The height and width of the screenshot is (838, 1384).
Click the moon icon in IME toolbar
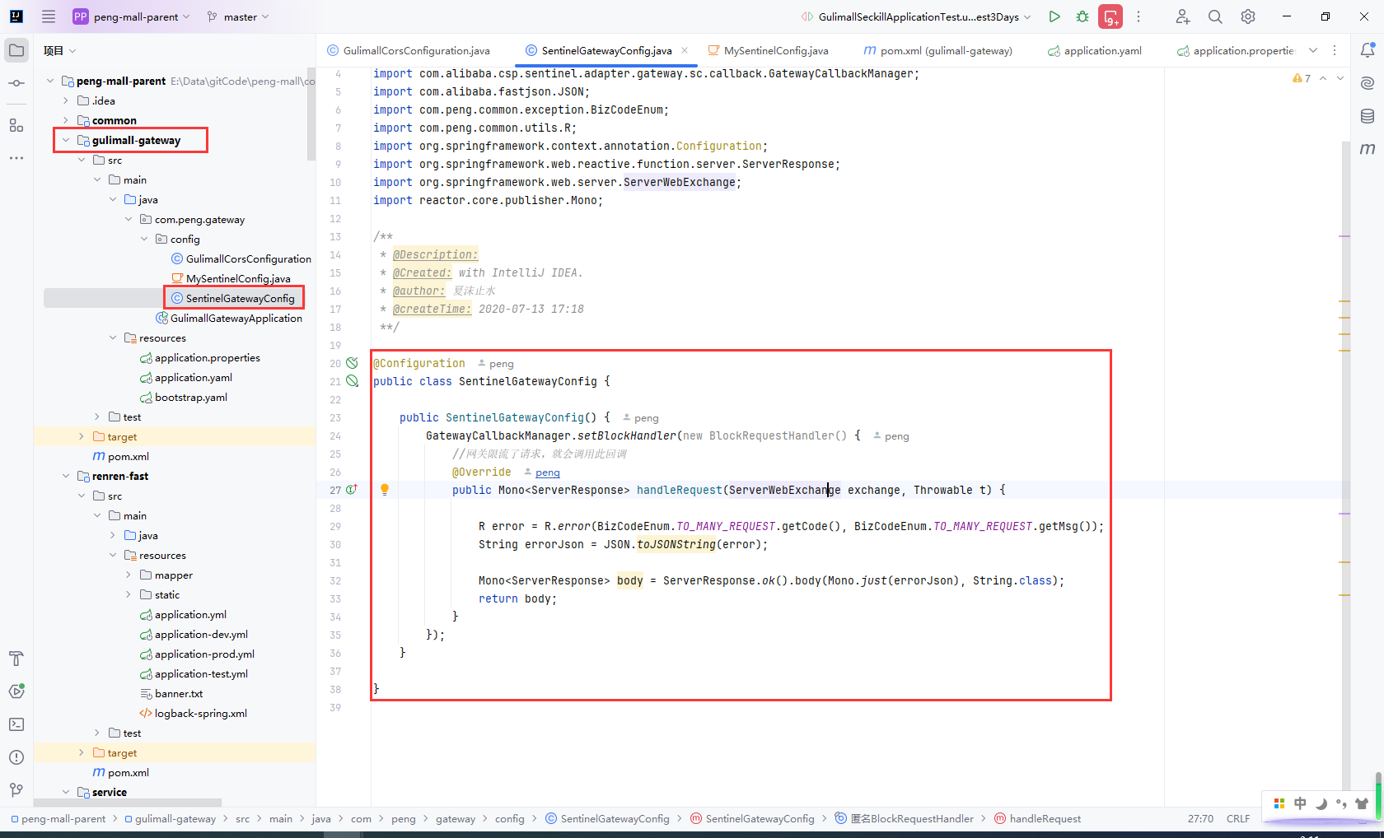1321,803
